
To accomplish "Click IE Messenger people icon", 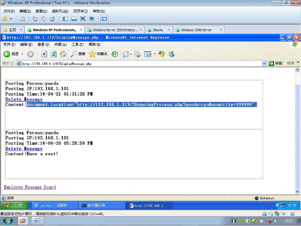I will click(x=171, y=54).
